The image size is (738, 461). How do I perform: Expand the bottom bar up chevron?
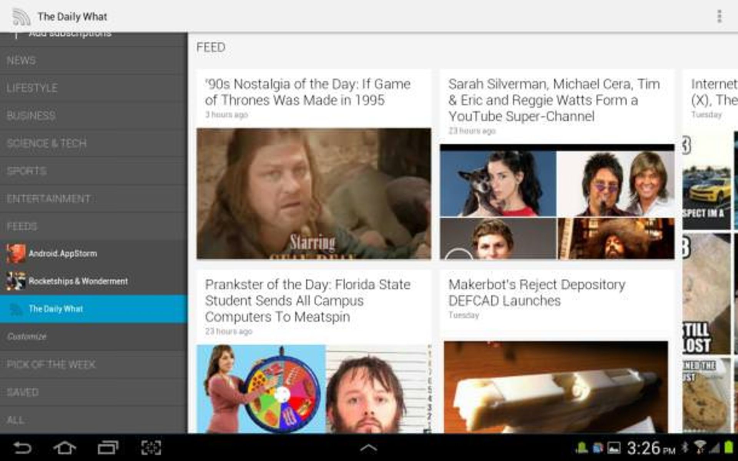[x=368, y=448]
